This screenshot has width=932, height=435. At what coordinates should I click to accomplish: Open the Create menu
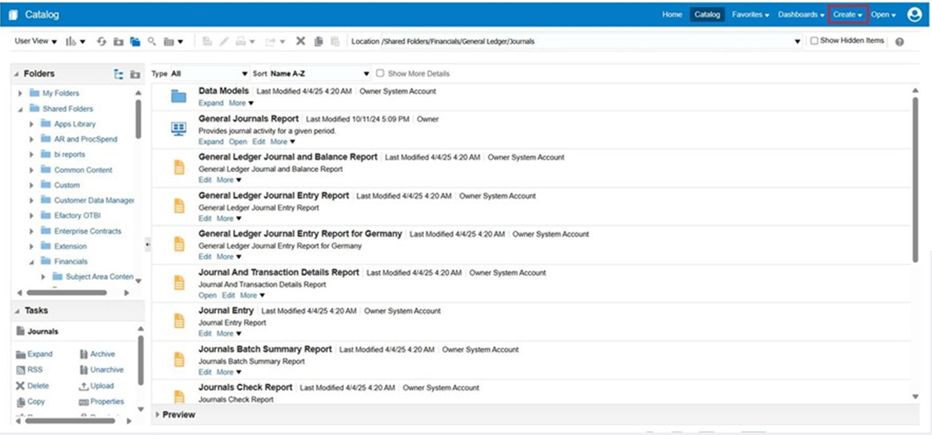(847, 14)
